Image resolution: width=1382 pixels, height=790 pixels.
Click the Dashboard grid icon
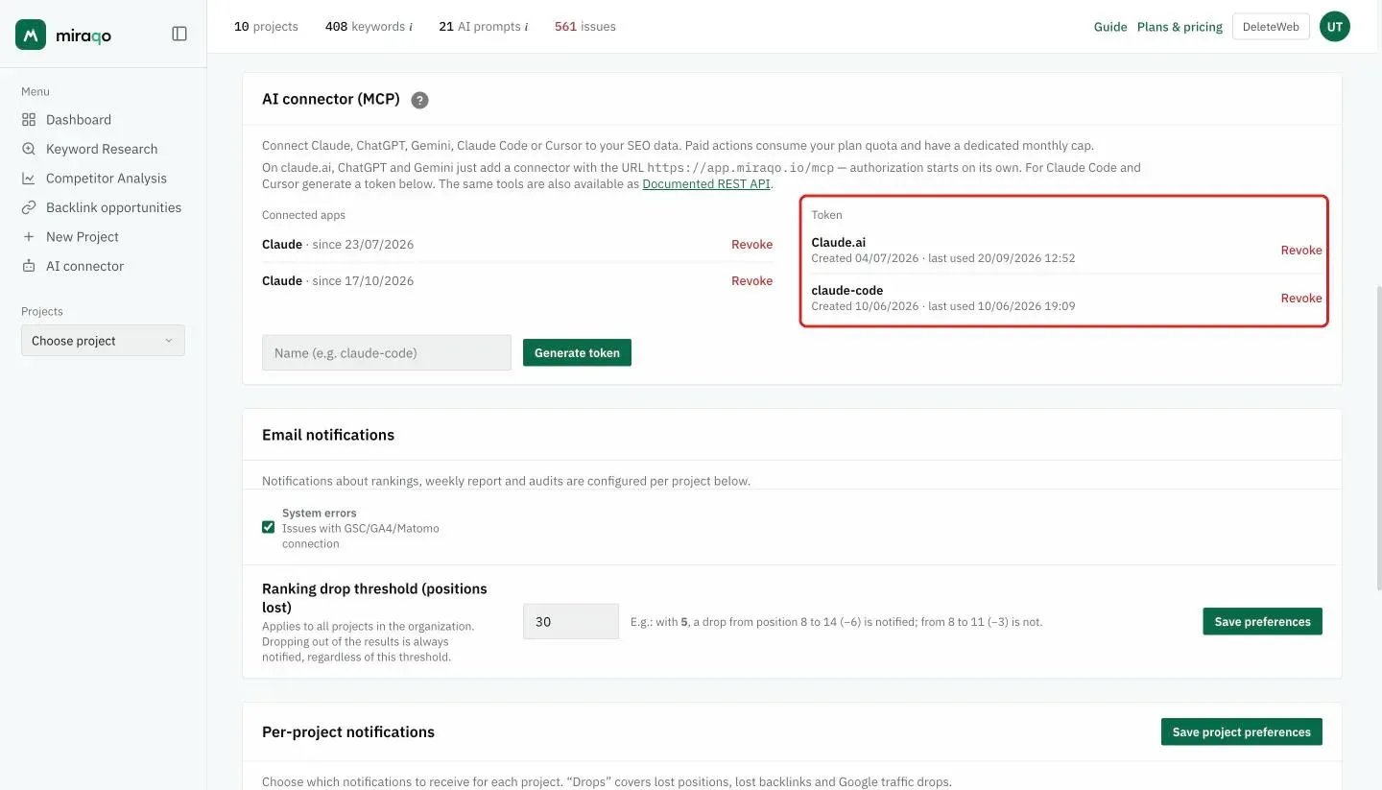click(29, 120)
